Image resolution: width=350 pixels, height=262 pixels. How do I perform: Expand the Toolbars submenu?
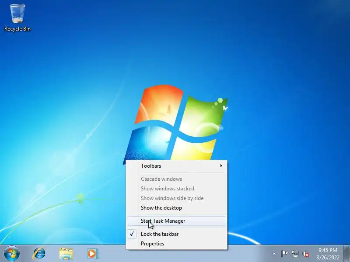point(177,166)
